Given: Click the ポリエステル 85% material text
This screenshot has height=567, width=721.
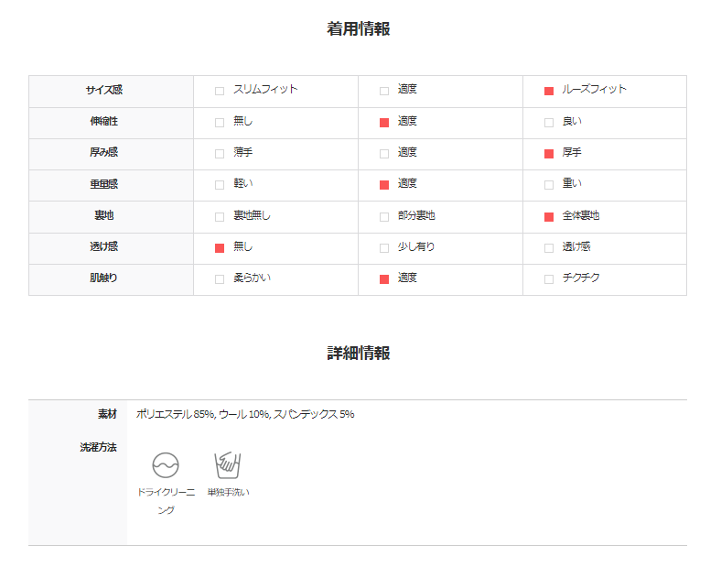Looking at the screenshot, I should (x=175, y=414).
